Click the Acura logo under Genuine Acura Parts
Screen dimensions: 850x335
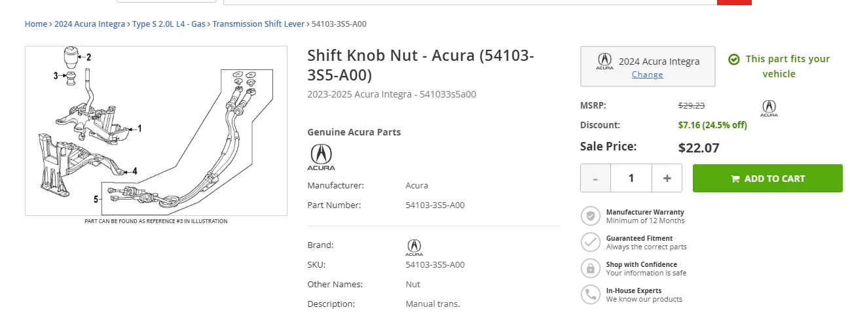click(321, 157)
